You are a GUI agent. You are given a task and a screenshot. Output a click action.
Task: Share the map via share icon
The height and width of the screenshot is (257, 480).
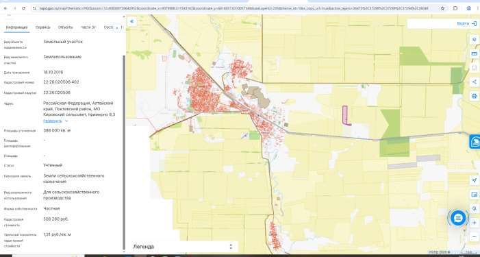coord(475,82)
